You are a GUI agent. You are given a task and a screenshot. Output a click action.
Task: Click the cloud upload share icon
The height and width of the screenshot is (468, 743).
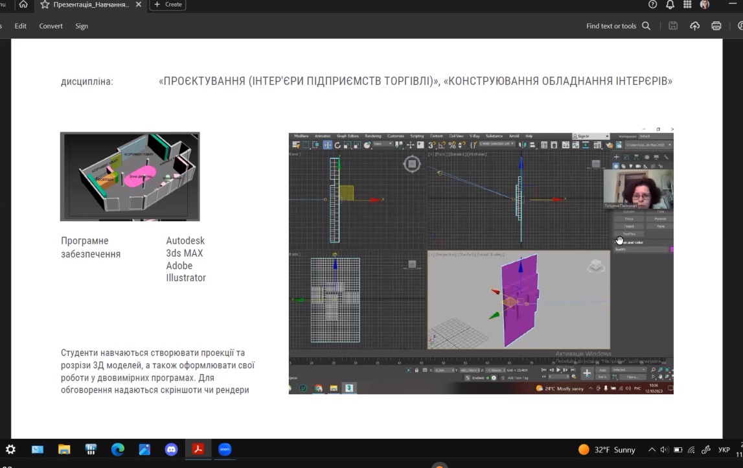tap(694, 26)
